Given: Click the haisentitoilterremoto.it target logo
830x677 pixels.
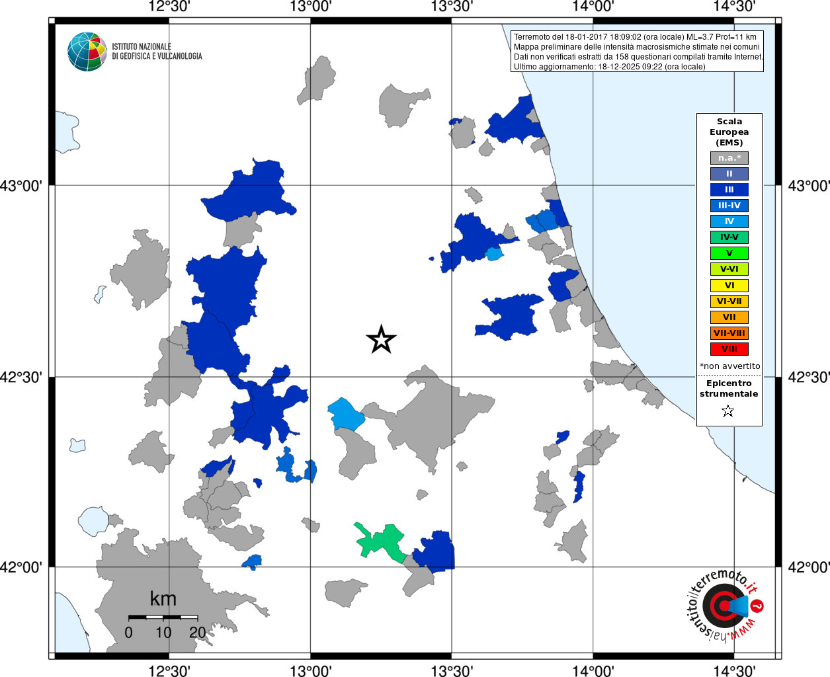Looking at the screenshot, I should click(725, 605).
